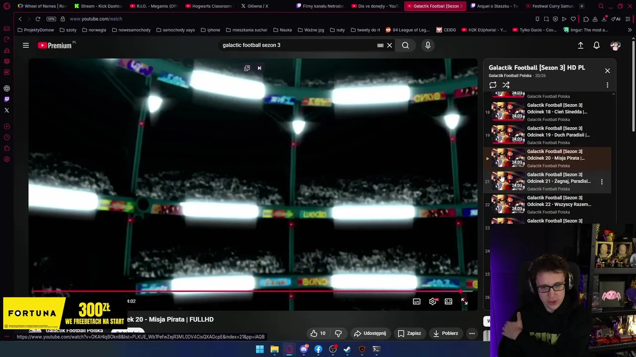Switch to R.I.O. - Megamix tab
The height and width of the screenshot is (357, 636).
click(154, 6)
